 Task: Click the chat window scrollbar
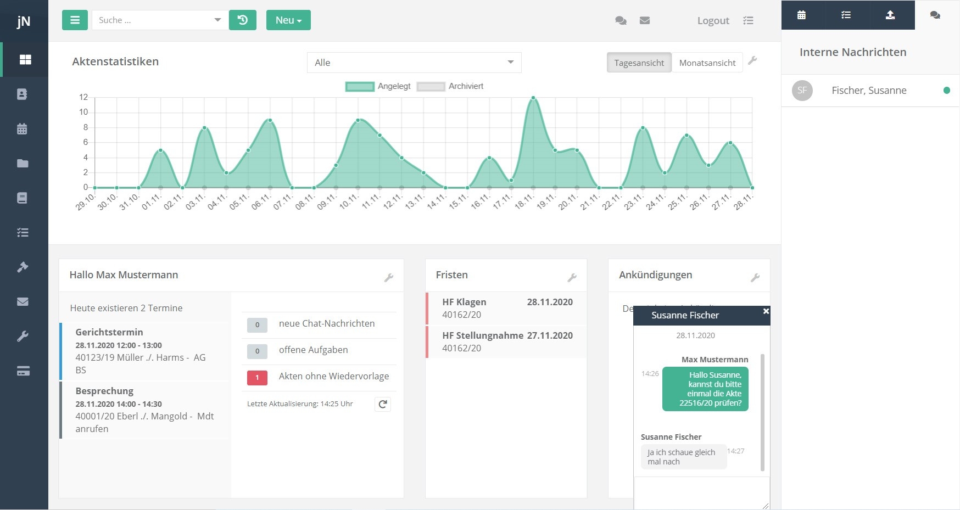point(762,412)
